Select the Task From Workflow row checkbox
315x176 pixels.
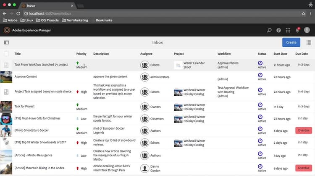coord(6,65)
